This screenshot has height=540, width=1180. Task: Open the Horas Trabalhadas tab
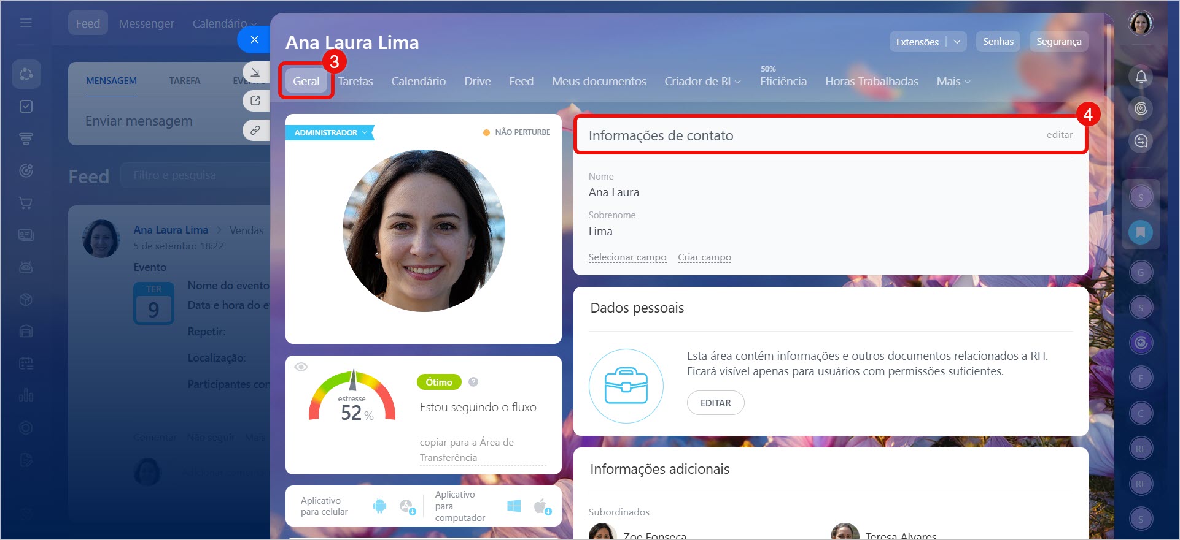[872, 82]
